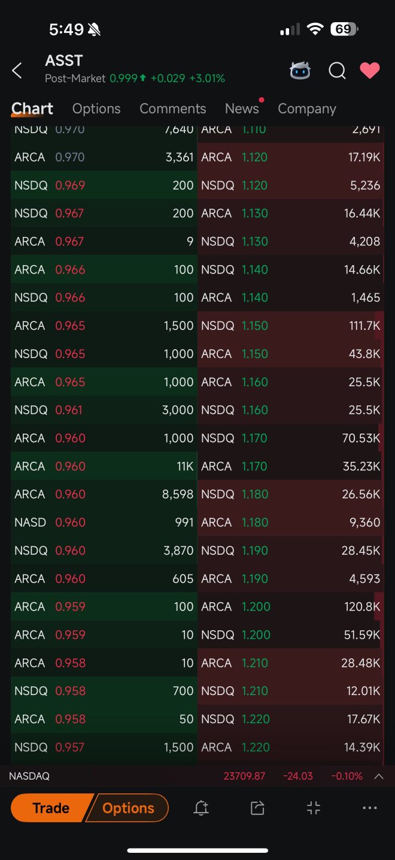Tap the NASD 0.960 bid row
This screenshot has height=860, width=395.
pos(104,522)
